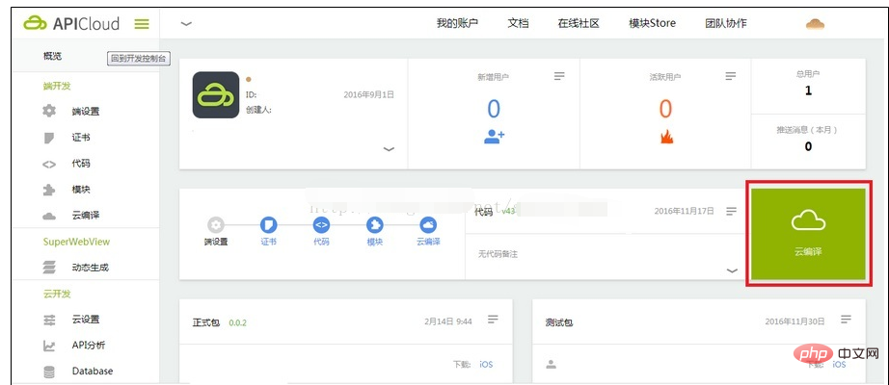Open 端设置 sidebar label
Image resolution: width=889 pixels, height=385 pixels.
[x=86, y=112]
